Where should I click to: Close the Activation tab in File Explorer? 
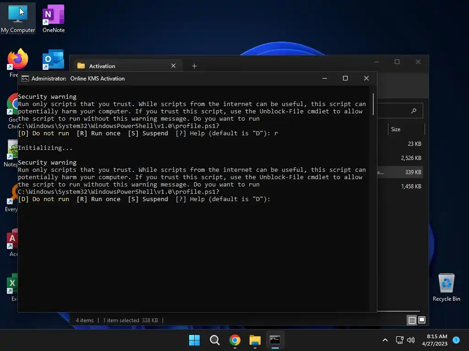click(173, 66)
